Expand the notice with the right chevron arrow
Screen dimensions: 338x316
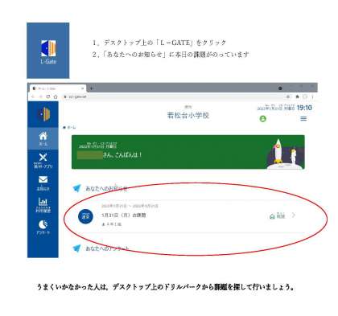[294, 215]
